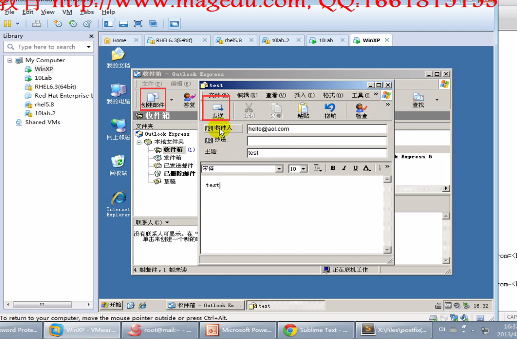Screen dimensions: 517x339
Task: Select the Sent Items (已发送邮件) folder
Action: coord(179,165)
